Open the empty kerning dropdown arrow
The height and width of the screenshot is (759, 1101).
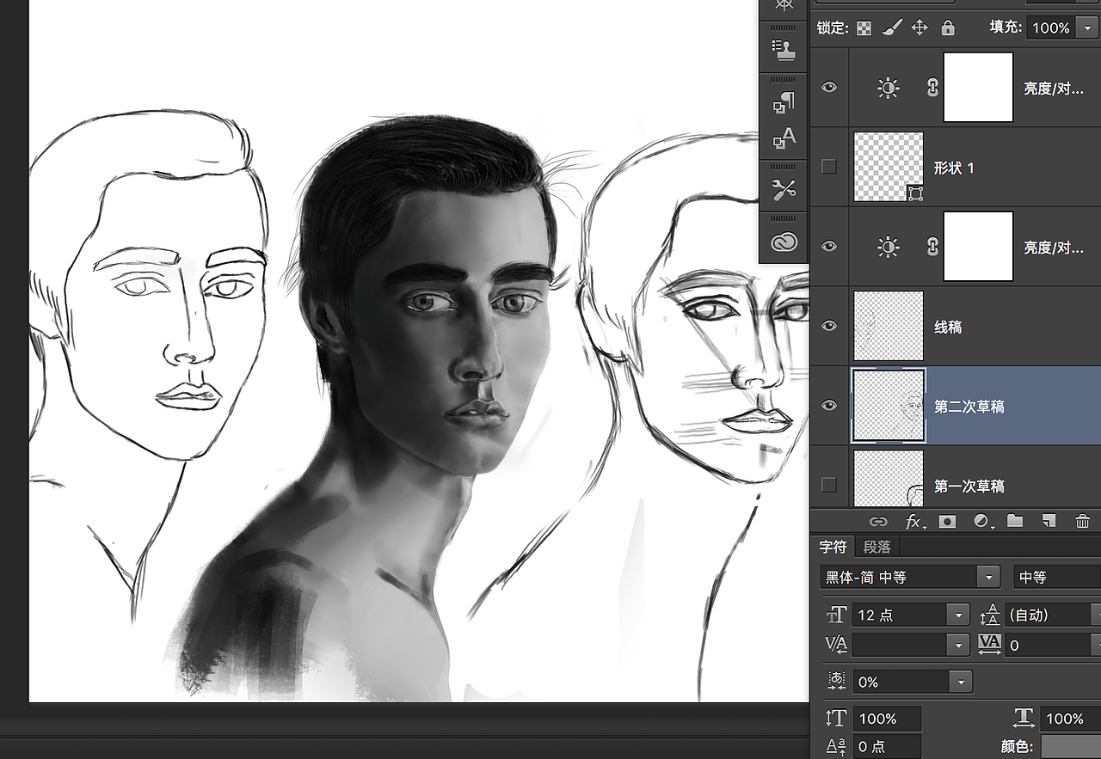(x=958, y=644)
